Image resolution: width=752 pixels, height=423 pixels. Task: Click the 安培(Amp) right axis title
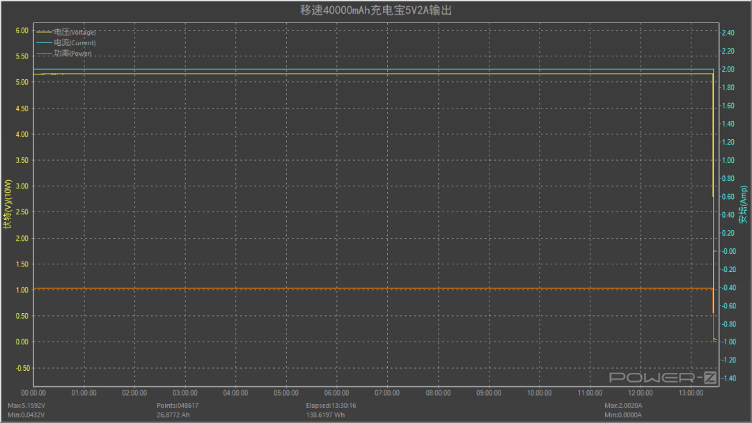tap(744, 205)
